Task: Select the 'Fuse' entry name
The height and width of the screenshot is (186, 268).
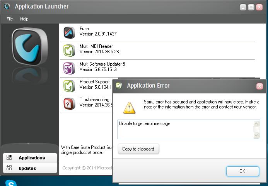Action: 84,29
